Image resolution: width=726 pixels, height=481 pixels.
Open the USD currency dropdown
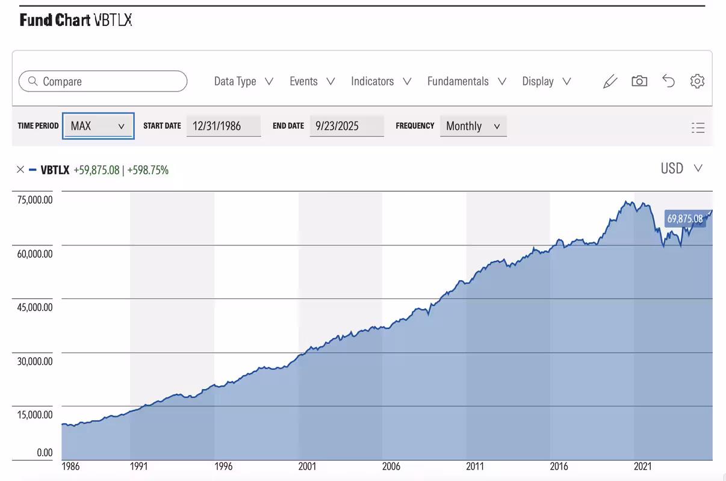[x=681, y=168]
